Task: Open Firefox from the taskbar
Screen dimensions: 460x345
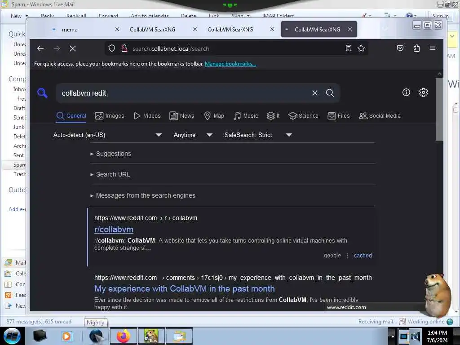Action: pos(124,336)
